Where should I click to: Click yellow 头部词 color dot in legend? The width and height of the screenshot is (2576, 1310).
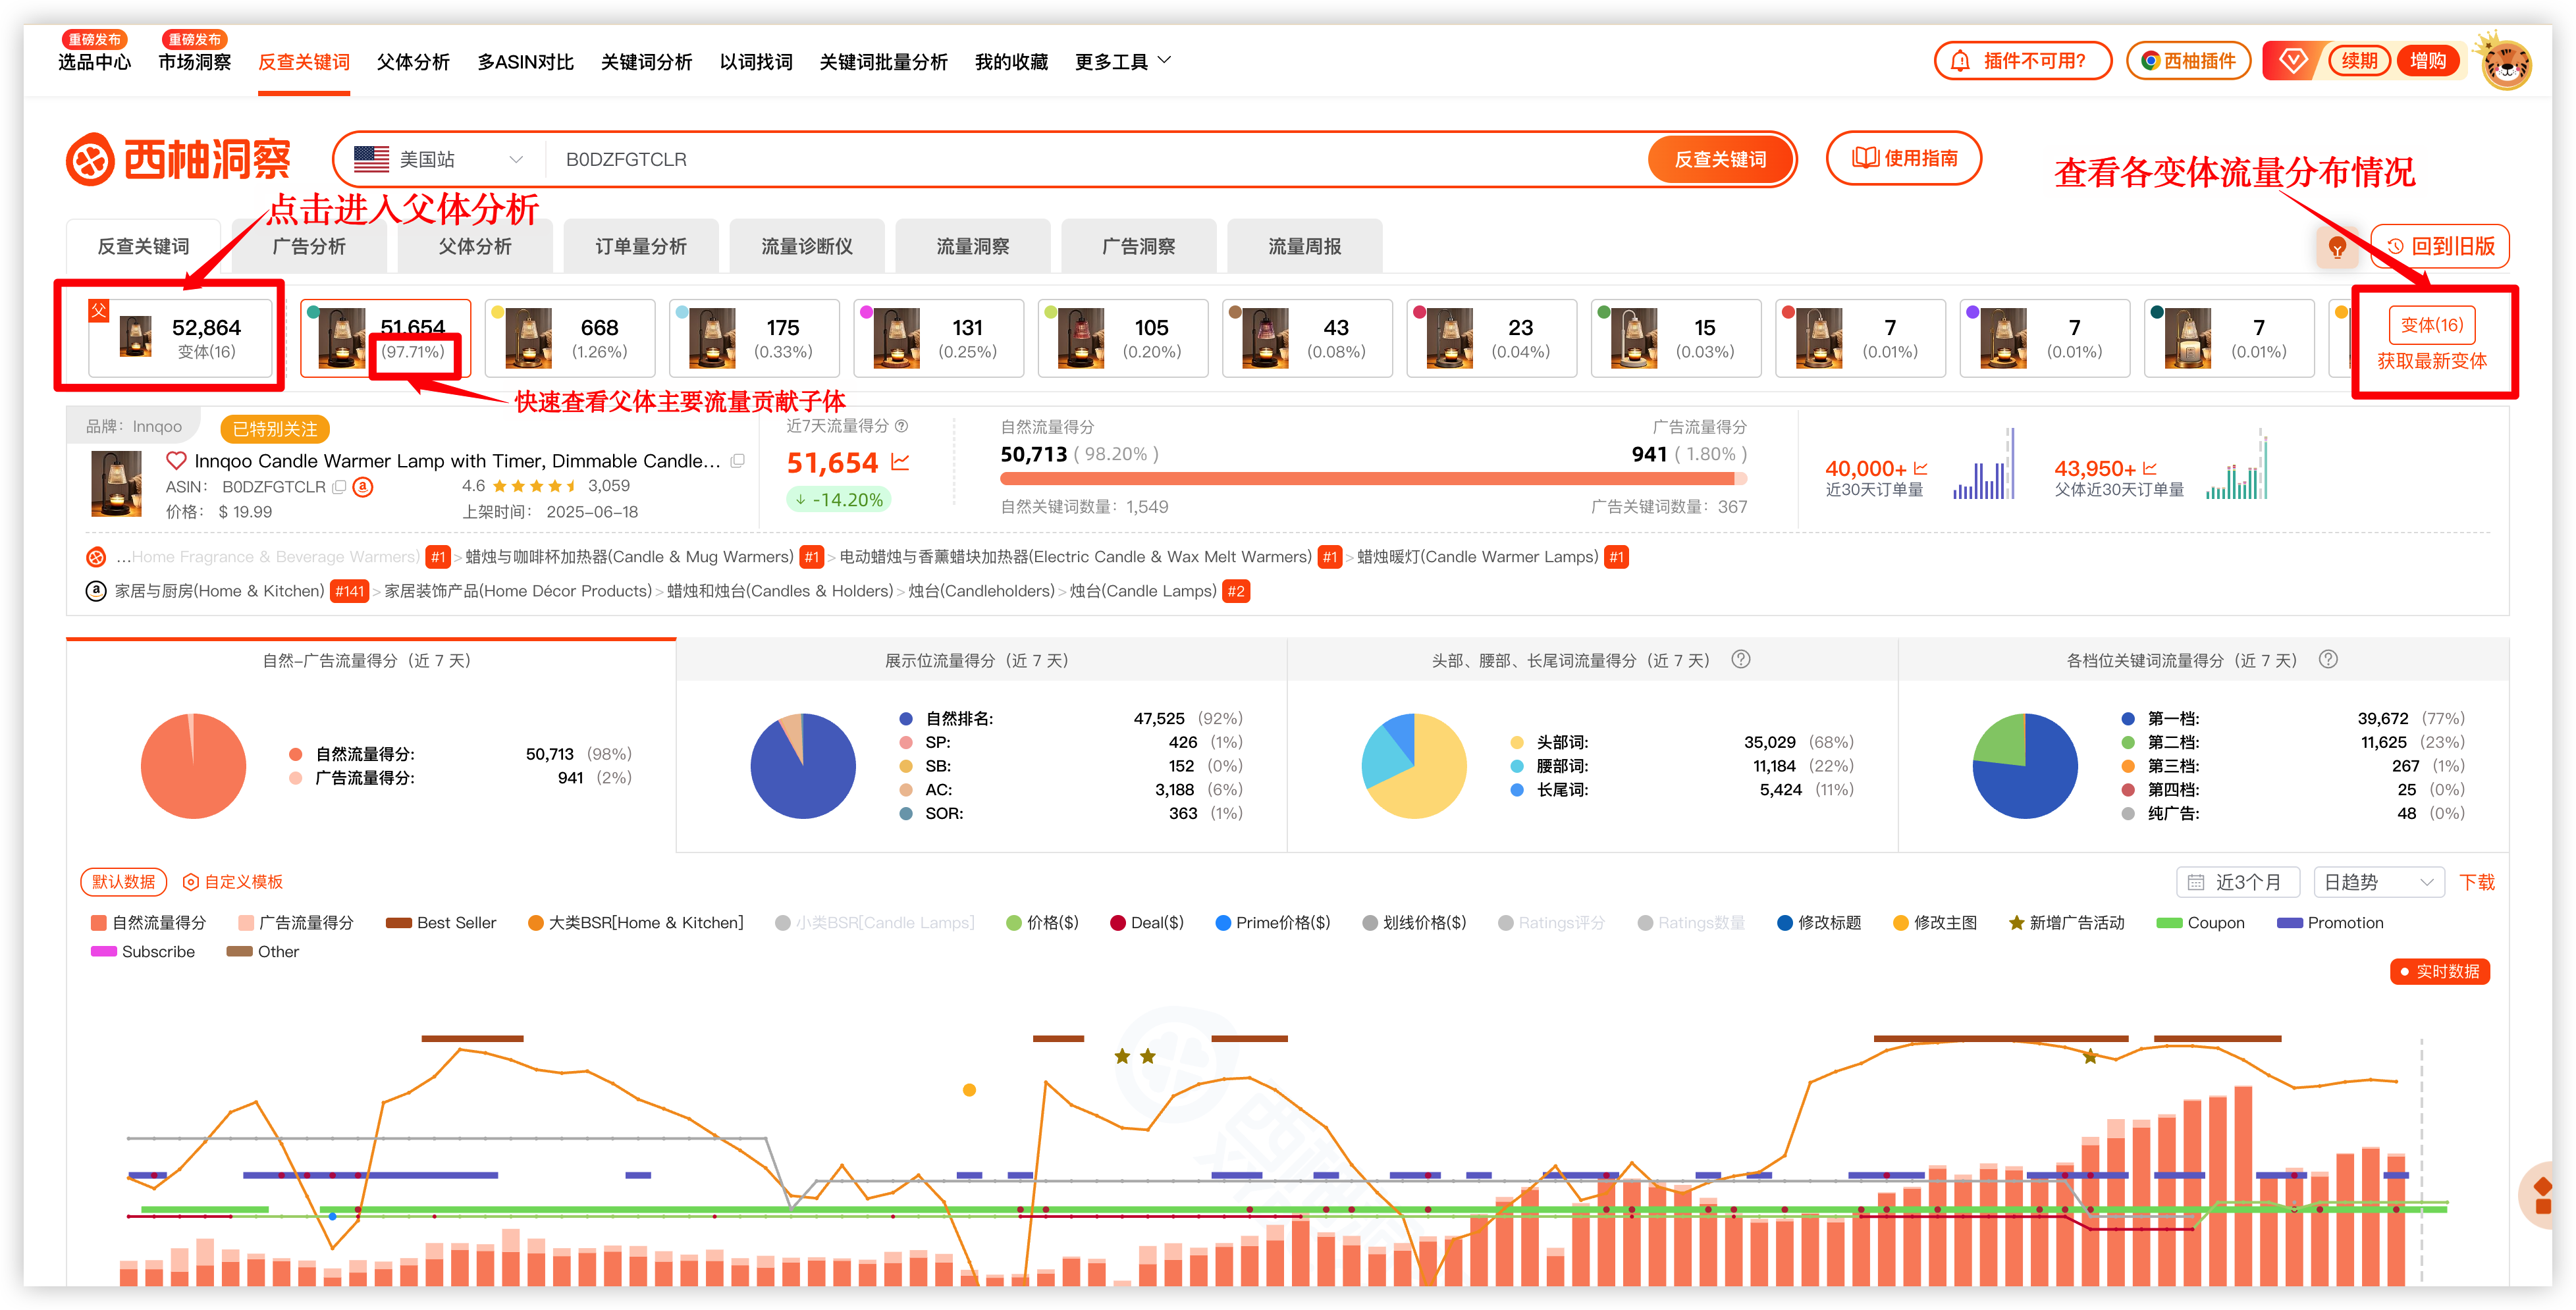tap(1517, 743)
